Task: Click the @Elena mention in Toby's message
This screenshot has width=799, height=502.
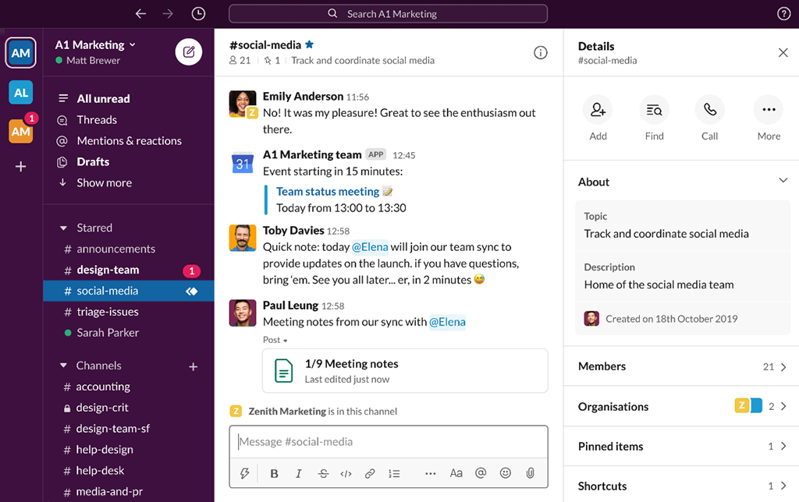Action: (371, 246)
